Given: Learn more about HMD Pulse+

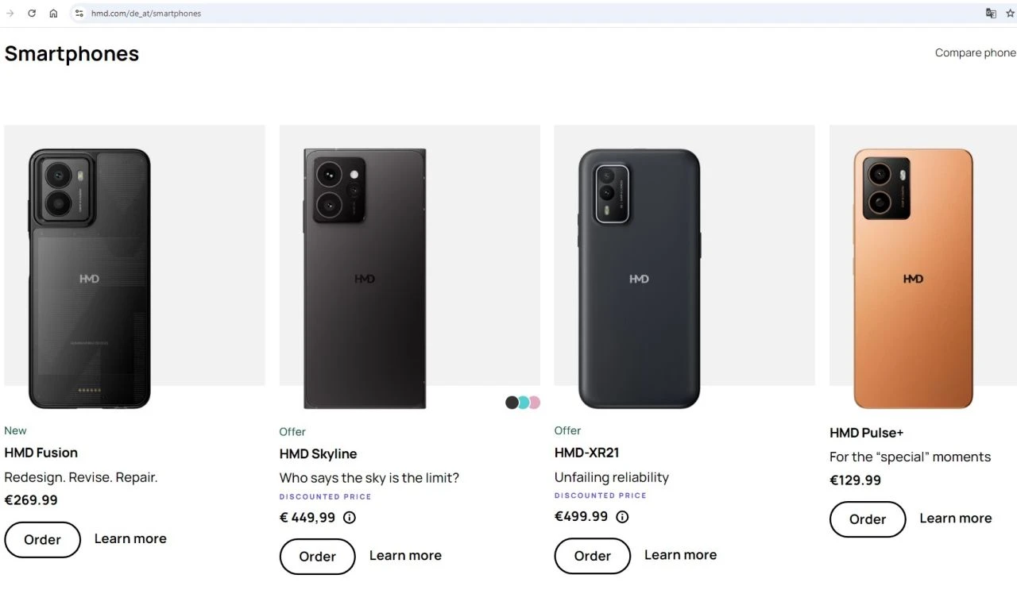Looking at the screenshot, I should tap(955, 518).
